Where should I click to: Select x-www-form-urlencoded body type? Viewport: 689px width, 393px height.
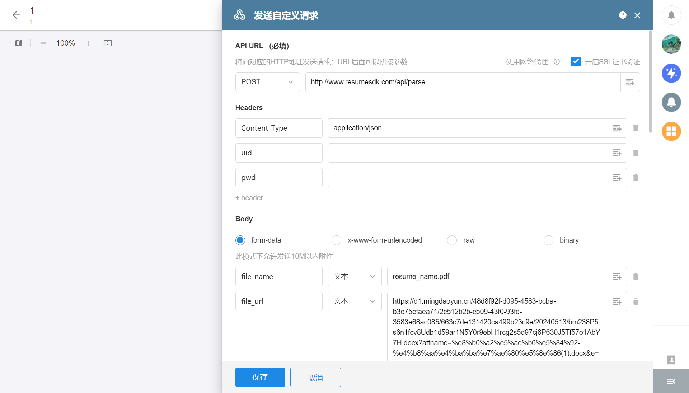click(336, 240)
